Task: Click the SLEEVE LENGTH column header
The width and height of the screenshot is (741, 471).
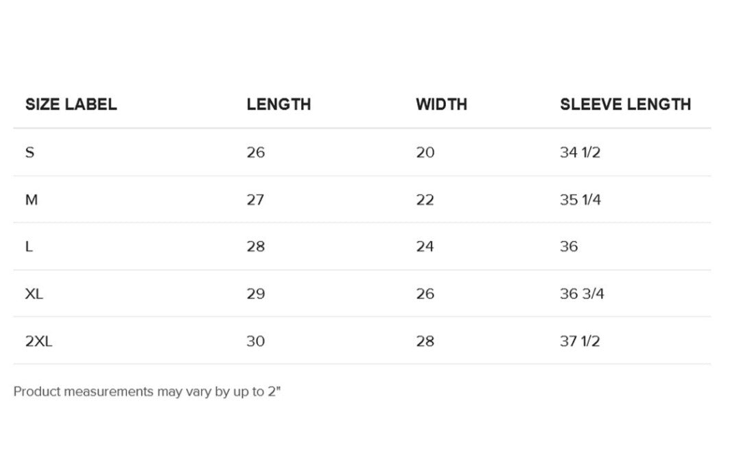Action: click(625, 104)
